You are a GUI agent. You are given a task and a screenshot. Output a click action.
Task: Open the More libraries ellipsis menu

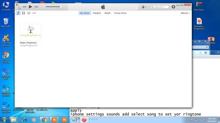(34, 13)
